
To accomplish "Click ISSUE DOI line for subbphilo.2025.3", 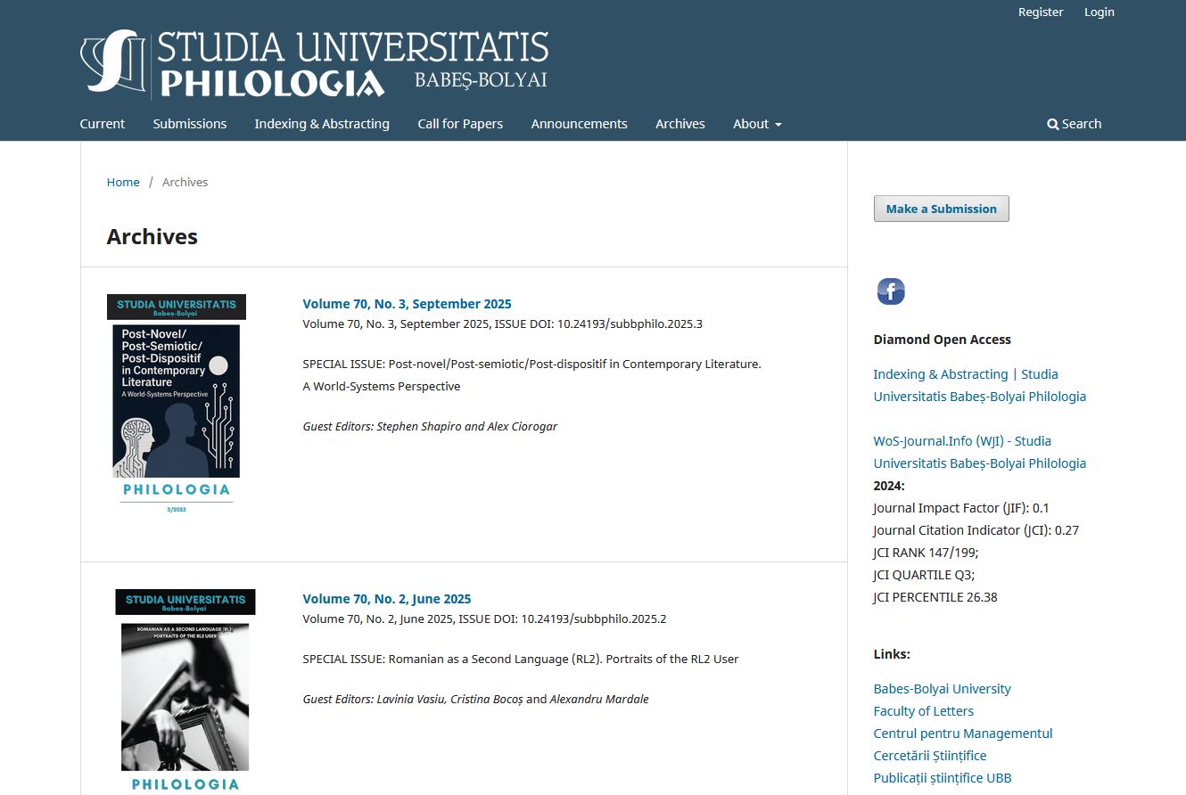I will click(x=503, y=324).
